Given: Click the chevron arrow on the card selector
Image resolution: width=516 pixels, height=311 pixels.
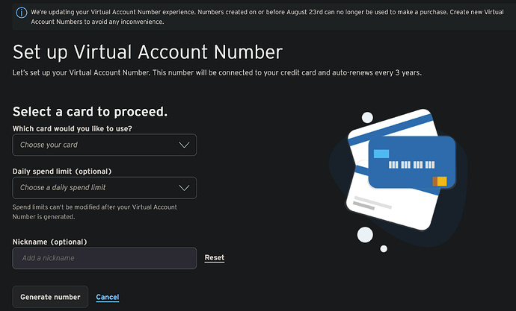Looking at the screenshot, I should click(184, 145).
